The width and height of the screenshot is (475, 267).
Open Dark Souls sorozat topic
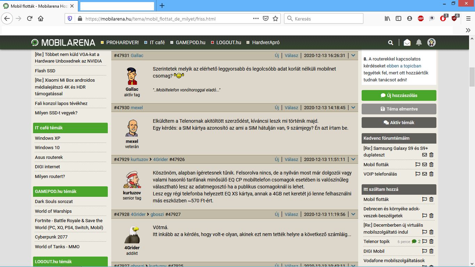click(54, 201)
